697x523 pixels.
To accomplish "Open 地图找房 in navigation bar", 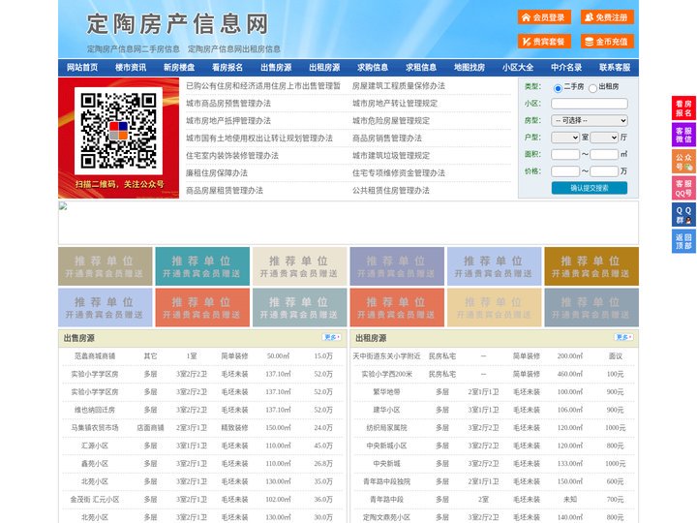I will click(470, 68).
